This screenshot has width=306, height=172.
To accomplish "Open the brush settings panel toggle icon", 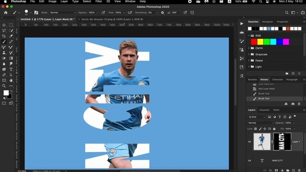I will (x=36, y=13).
